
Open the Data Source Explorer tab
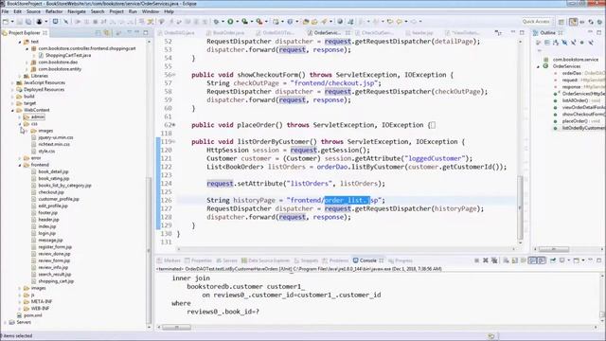tap(265, 260)
